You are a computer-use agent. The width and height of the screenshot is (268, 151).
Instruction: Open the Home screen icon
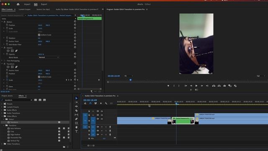[x=18, y=4]
